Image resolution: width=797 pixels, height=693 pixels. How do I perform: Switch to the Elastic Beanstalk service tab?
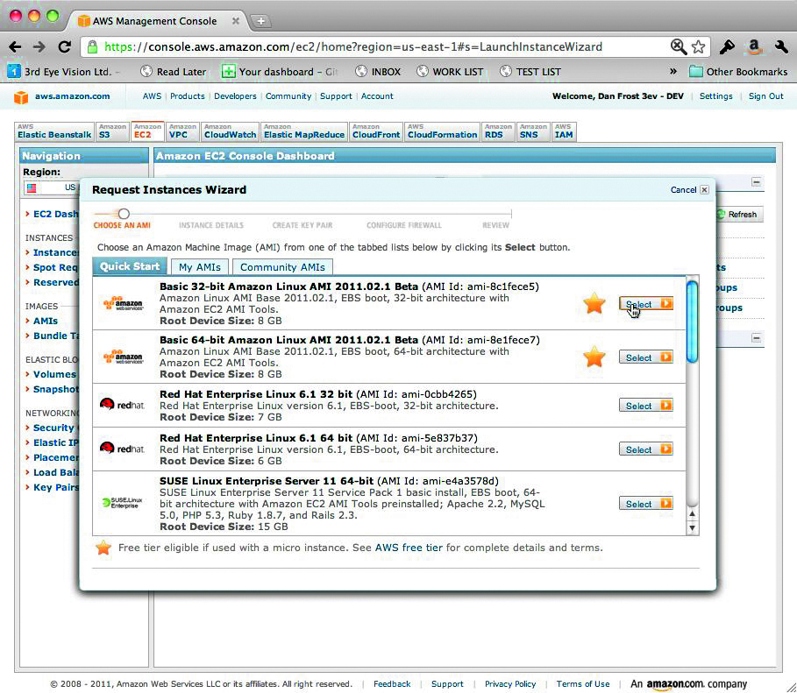tap(53, 131)
